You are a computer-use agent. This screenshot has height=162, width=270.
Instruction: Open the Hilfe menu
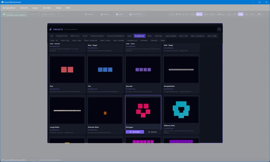(x=68, y=8)
